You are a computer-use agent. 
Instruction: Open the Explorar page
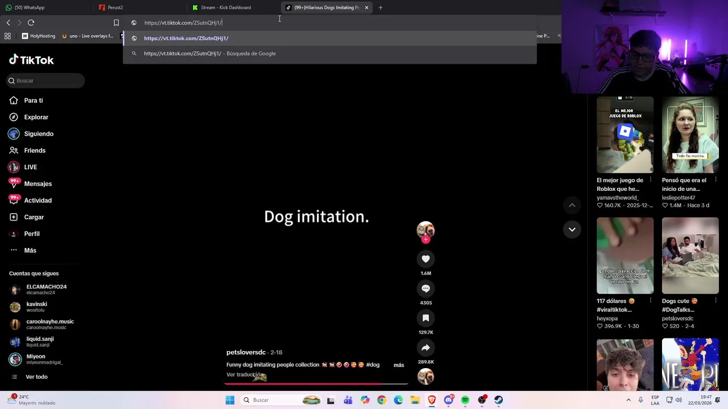coord(29,117)
